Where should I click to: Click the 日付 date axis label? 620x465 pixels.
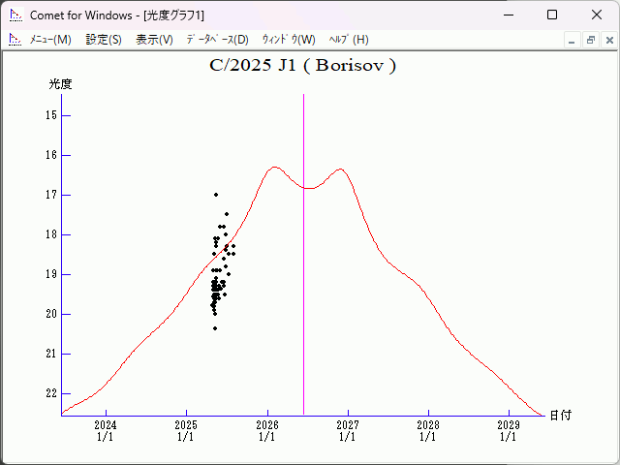(x=560, y=415)
